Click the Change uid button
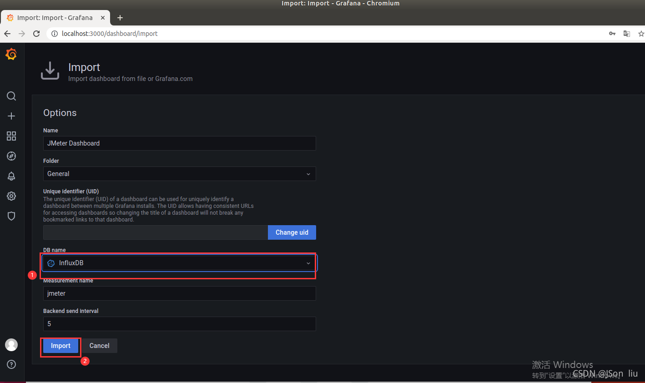 pyautogui.click(x=292, y=232)
